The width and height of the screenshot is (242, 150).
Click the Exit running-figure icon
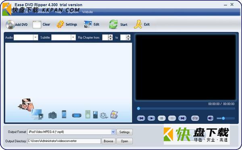(x=138, y=24)
